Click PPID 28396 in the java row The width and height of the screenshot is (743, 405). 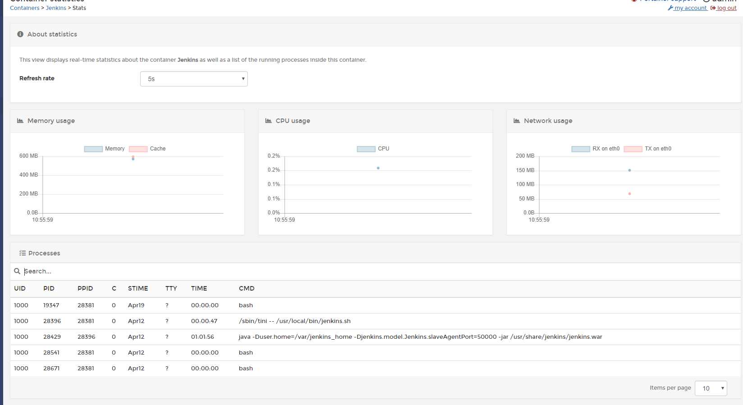click(x=87, y=337)
